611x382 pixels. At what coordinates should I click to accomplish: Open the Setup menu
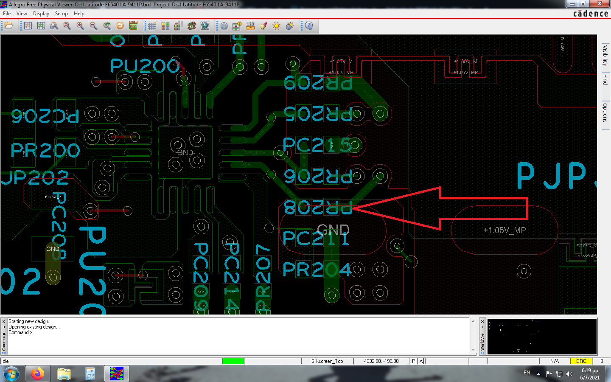[x=62, y=14]
